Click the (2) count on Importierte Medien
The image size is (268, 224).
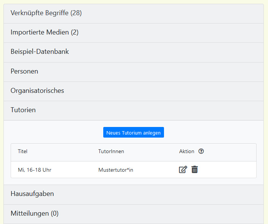(74, 33)
